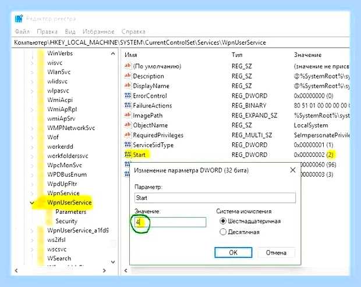
Task: Click the Параметр name field
Action: (215, 198)
